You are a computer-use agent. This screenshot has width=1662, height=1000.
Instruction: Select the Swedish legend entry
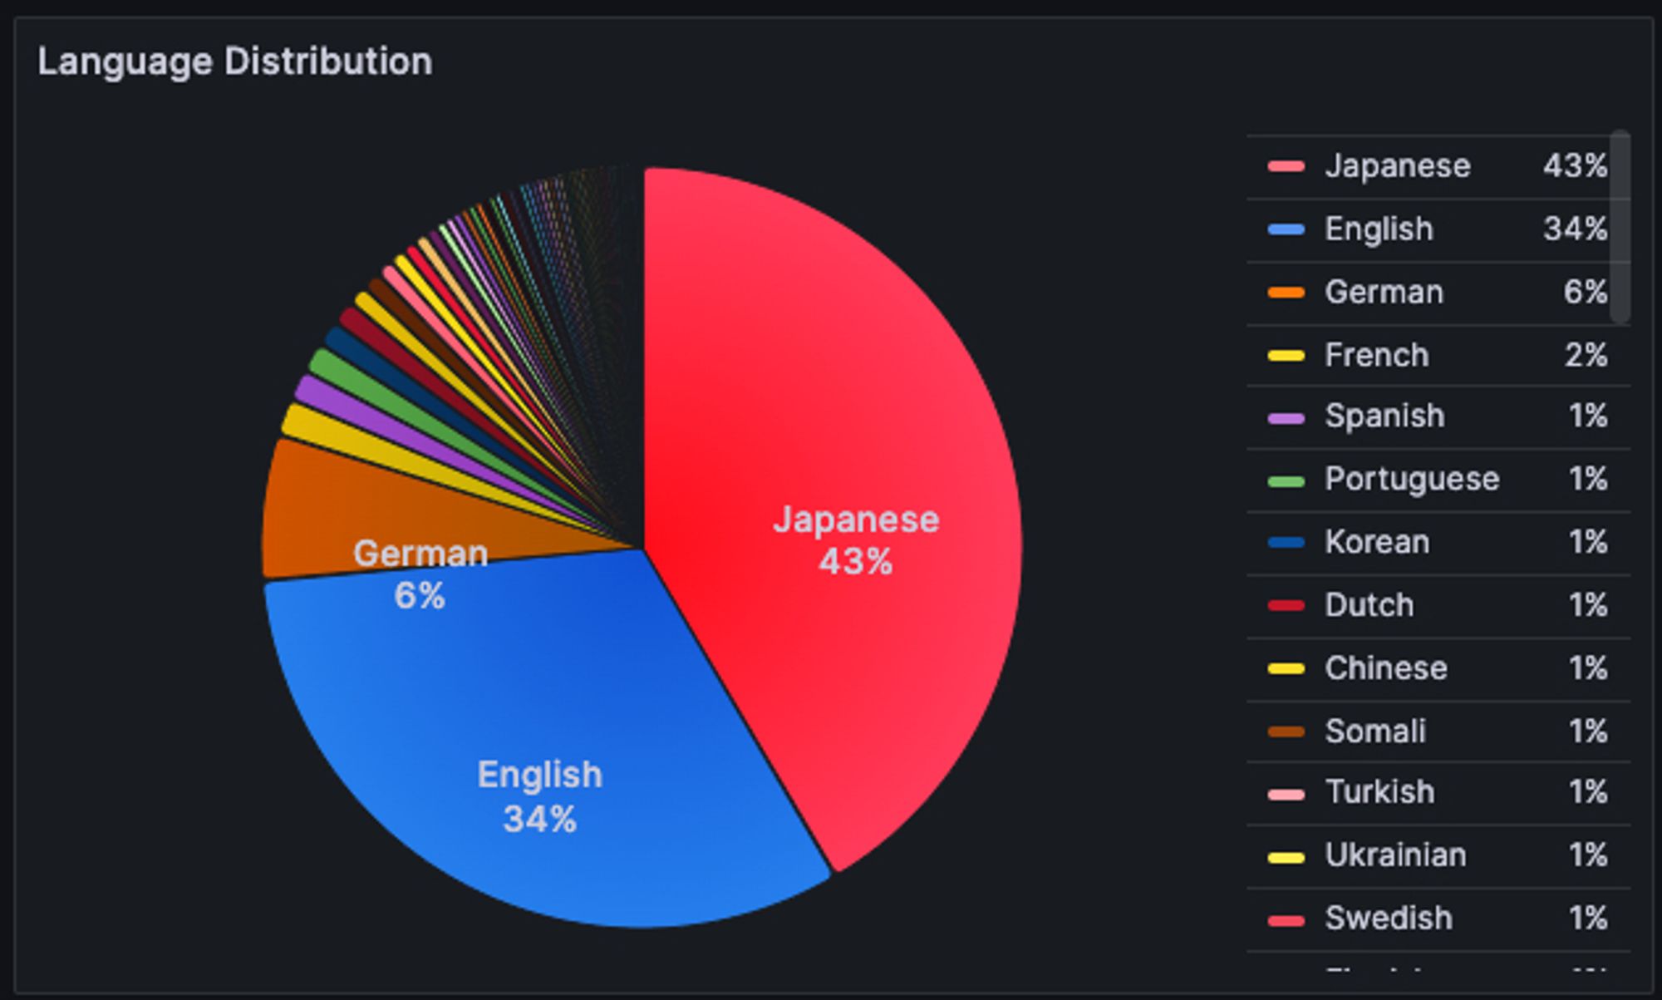tap(1388, 919)
